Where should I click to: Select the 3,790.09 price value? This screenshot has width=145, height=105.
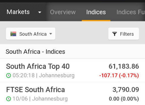[x=126, y=89]
